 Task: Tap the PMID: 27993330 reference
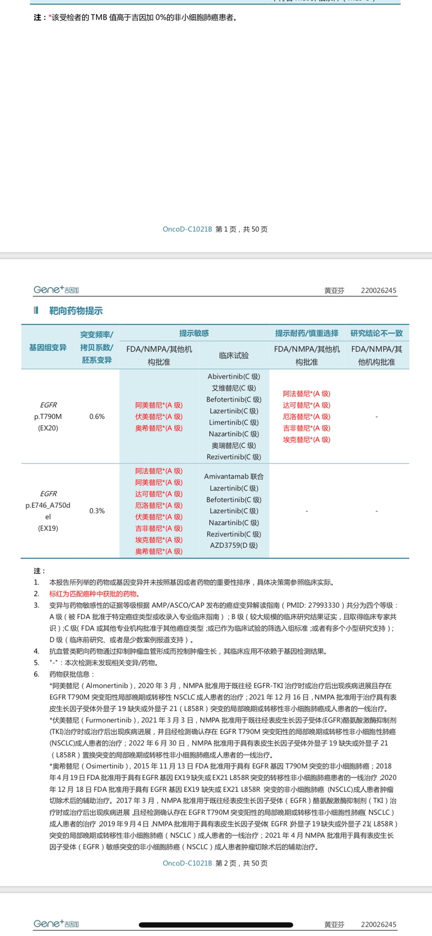(x=315, y=605)
